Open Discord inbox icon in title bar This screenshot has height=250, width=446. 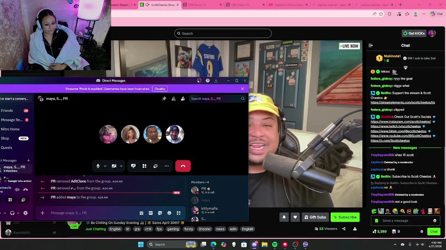coord(199,81)
